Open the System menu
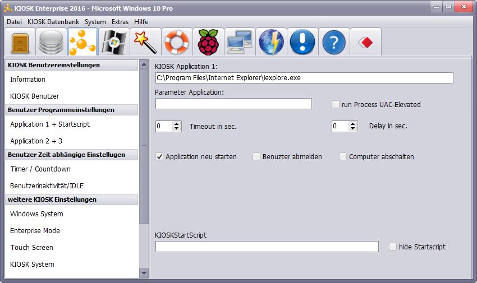This screenshot has height=283, width=477. click(x=95, y=22)
